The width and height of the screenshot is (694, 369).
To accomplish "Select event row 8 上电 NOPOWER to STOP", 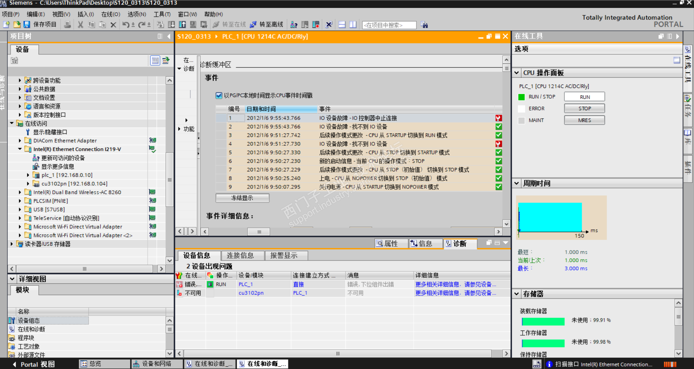I will click(359, 178).
